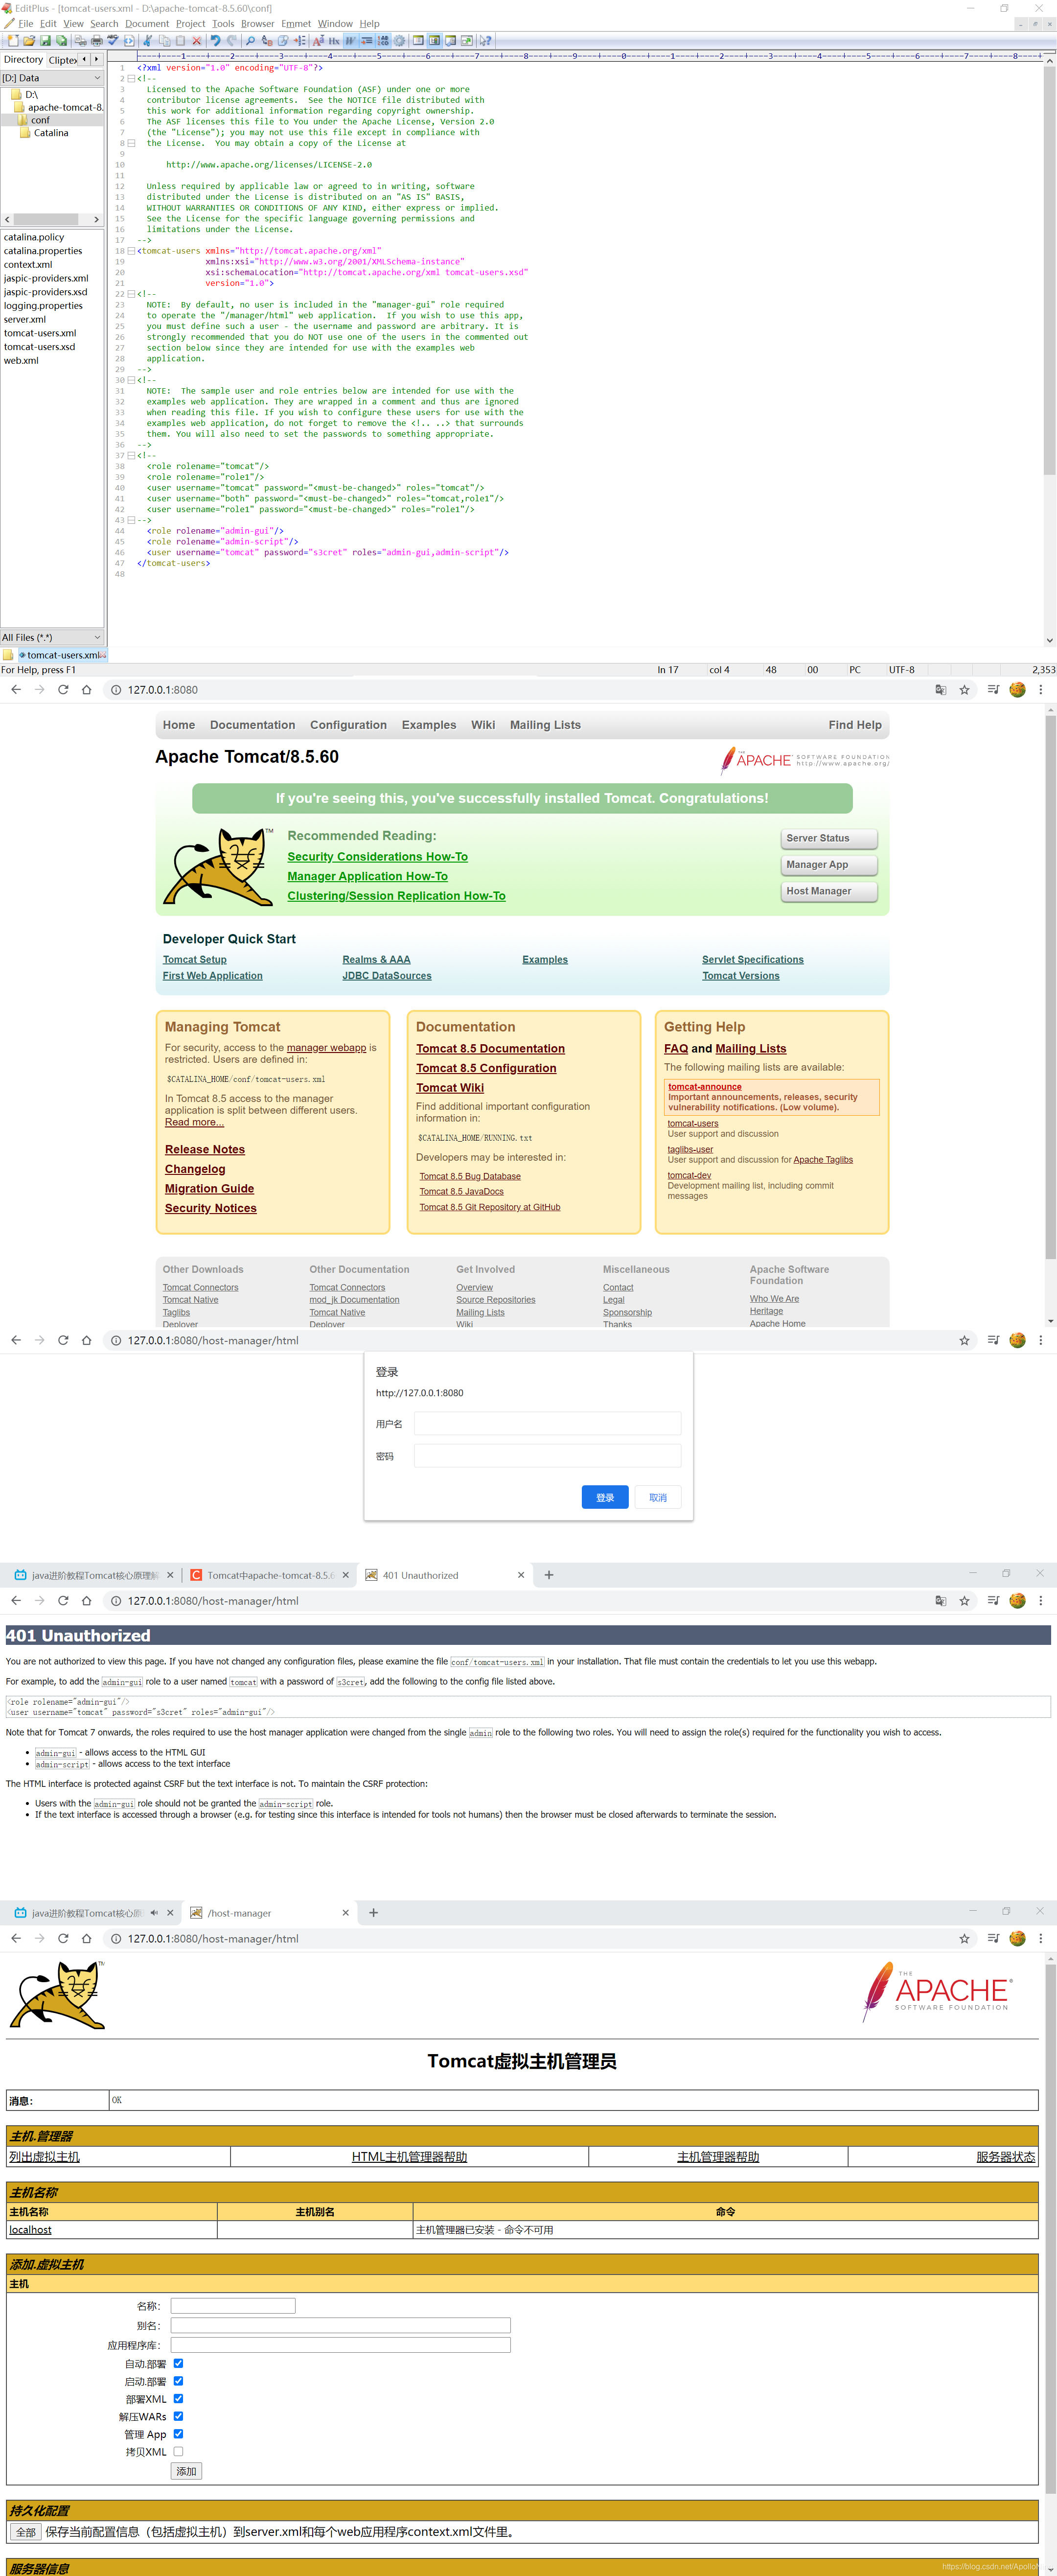Click translate icon in the Tomcat homepage browser bar
The width and height of the screenshot is (1057, 2576).
click(940, 689)
